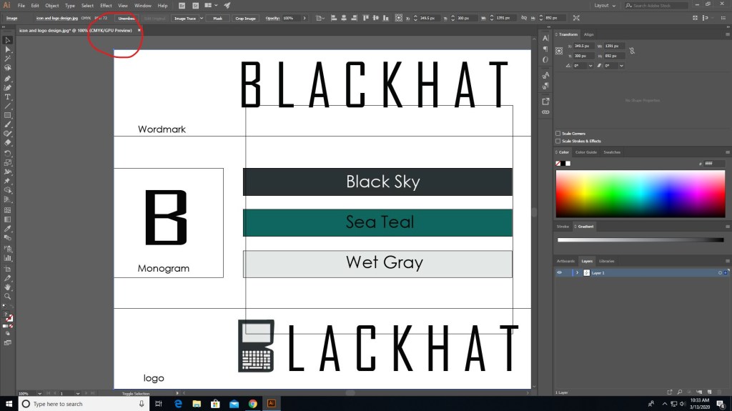Select the Selection tool arrow
732x411 pixels.
(x=8, y=41)
